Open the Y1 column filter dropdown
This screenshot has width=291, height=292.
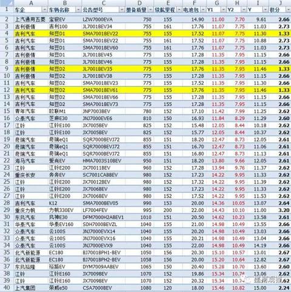coord(223,10)
